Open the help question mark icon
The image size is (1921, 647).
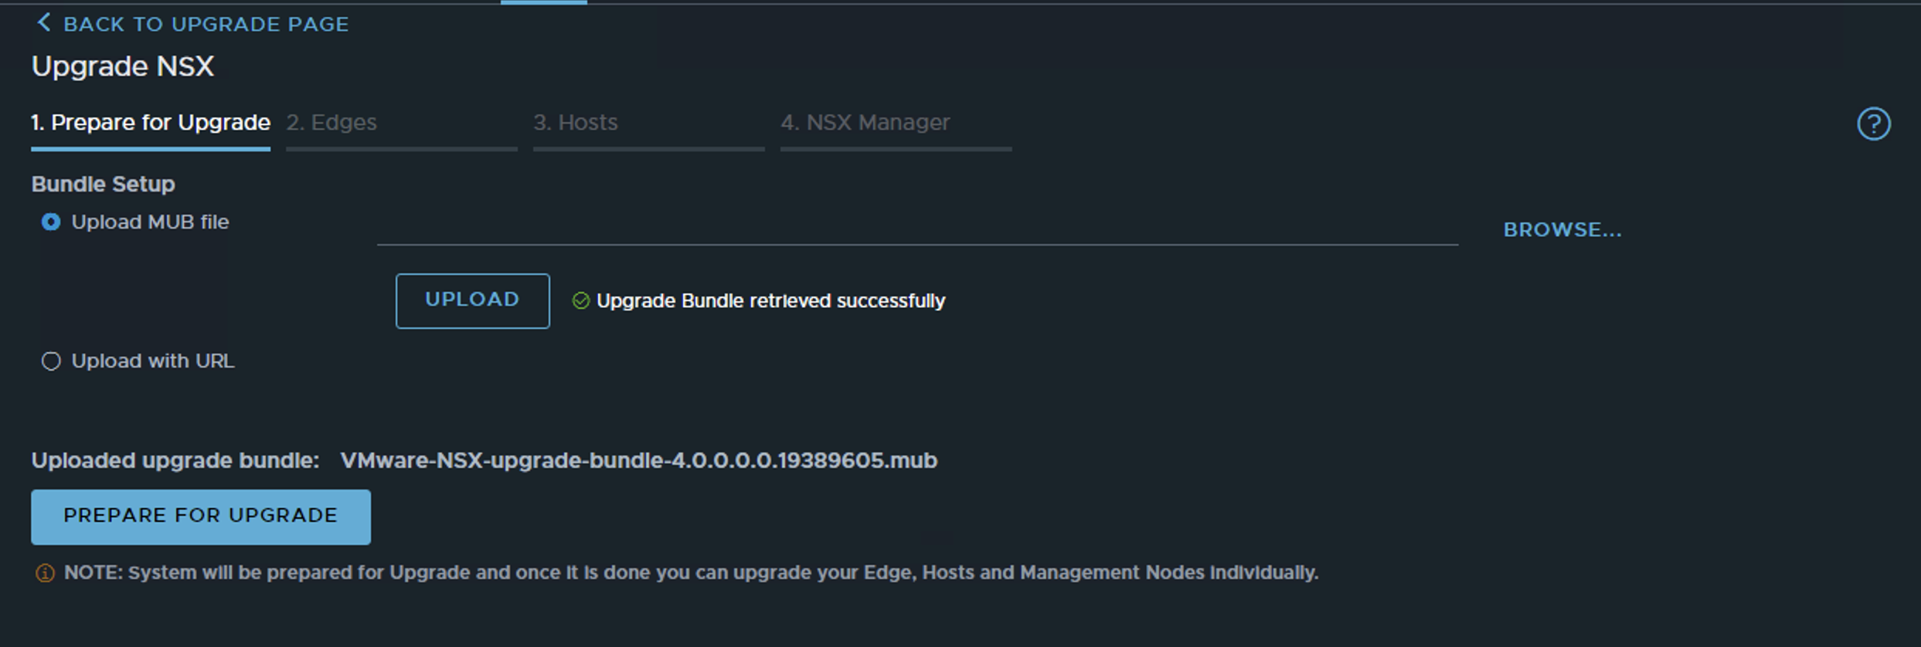click(x=1873, y=124)
